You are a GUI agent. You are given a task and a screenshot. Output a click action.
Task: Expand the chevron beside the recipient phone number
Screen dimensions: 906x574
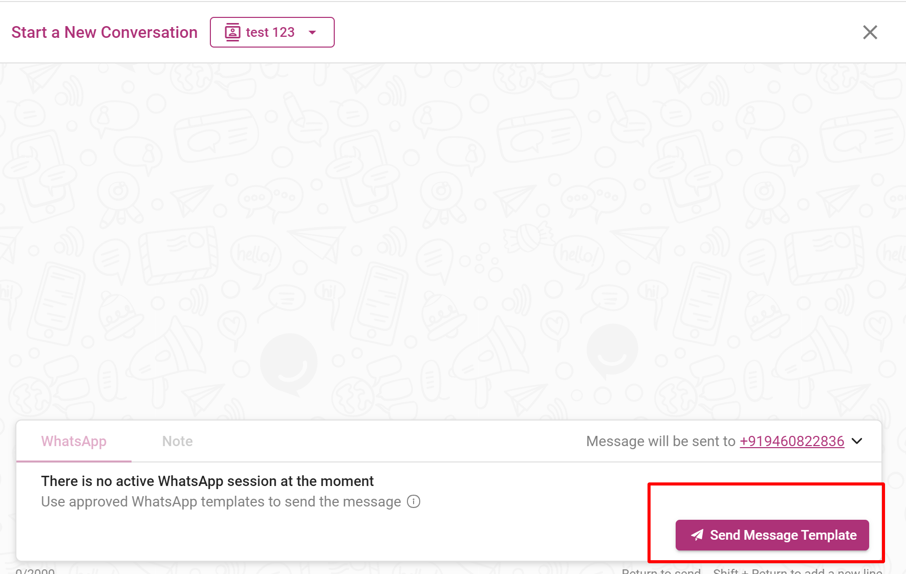pos(857,441)
